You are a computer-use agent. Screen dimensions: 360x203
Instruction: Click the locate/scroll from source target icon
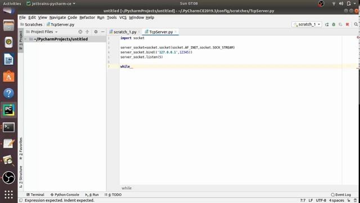(x=80, y=32)
